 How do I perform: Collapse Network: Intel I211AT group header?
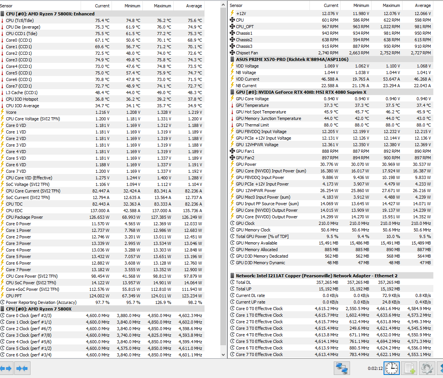(x=331, y=275)
